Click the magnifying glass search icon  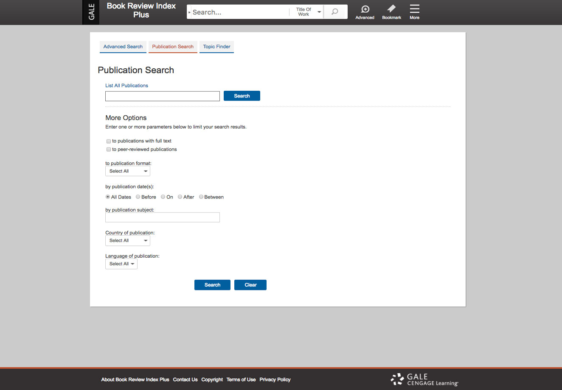(335, 12)
